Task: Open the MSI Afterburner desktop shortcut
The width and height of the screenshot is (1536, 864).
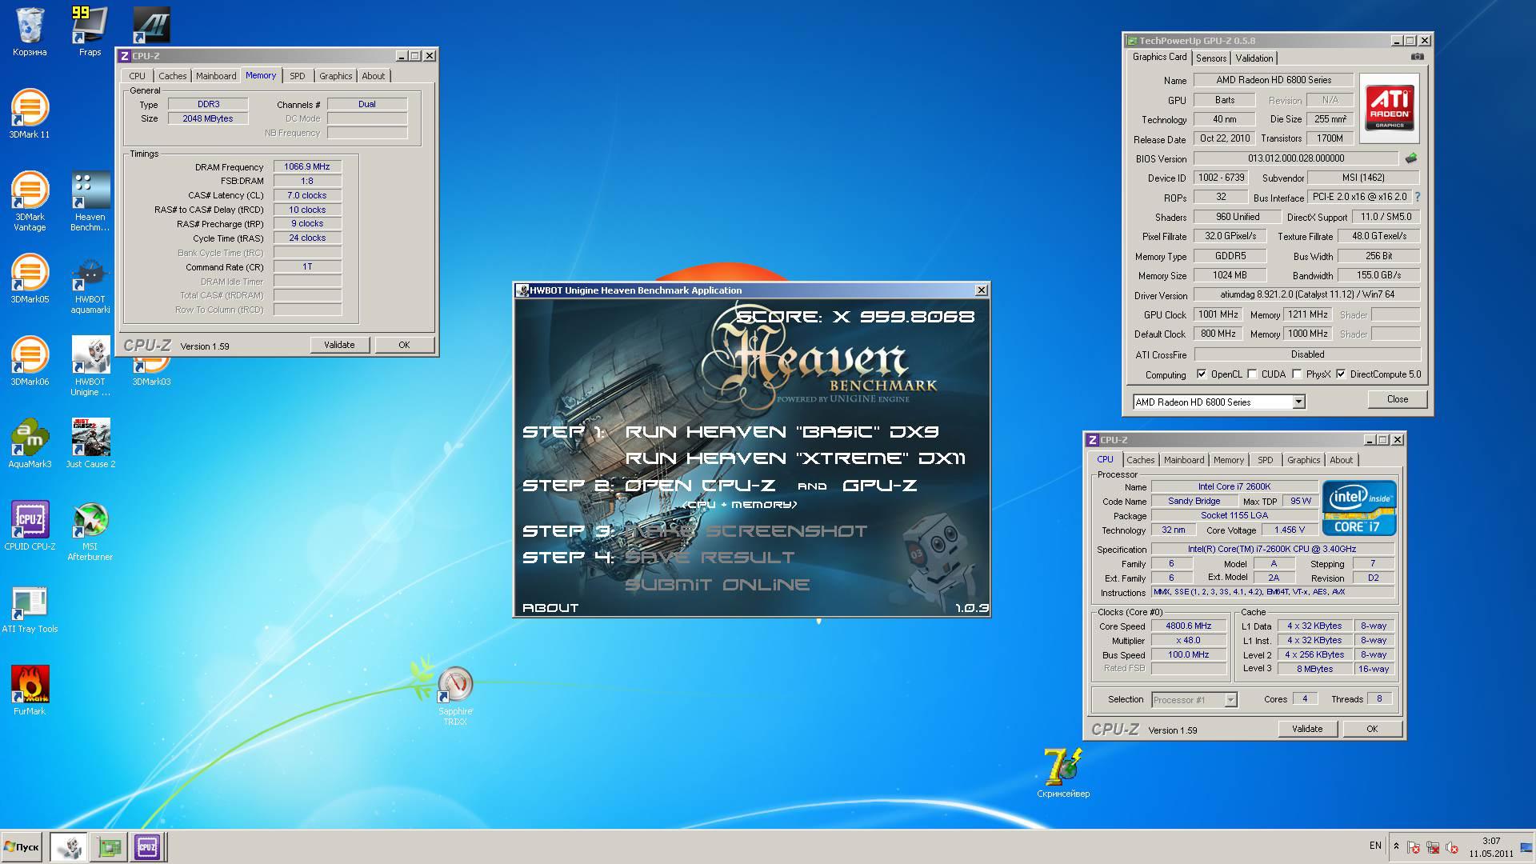Action: pyautogui.click(x=90, y=532)
